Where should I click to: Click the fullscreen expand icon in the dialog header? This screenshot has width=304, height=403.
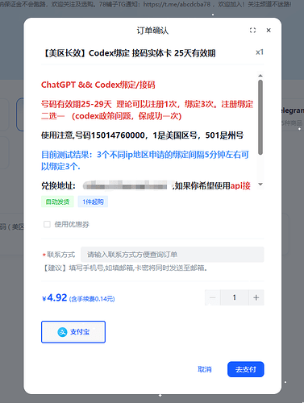click(252, 31)
